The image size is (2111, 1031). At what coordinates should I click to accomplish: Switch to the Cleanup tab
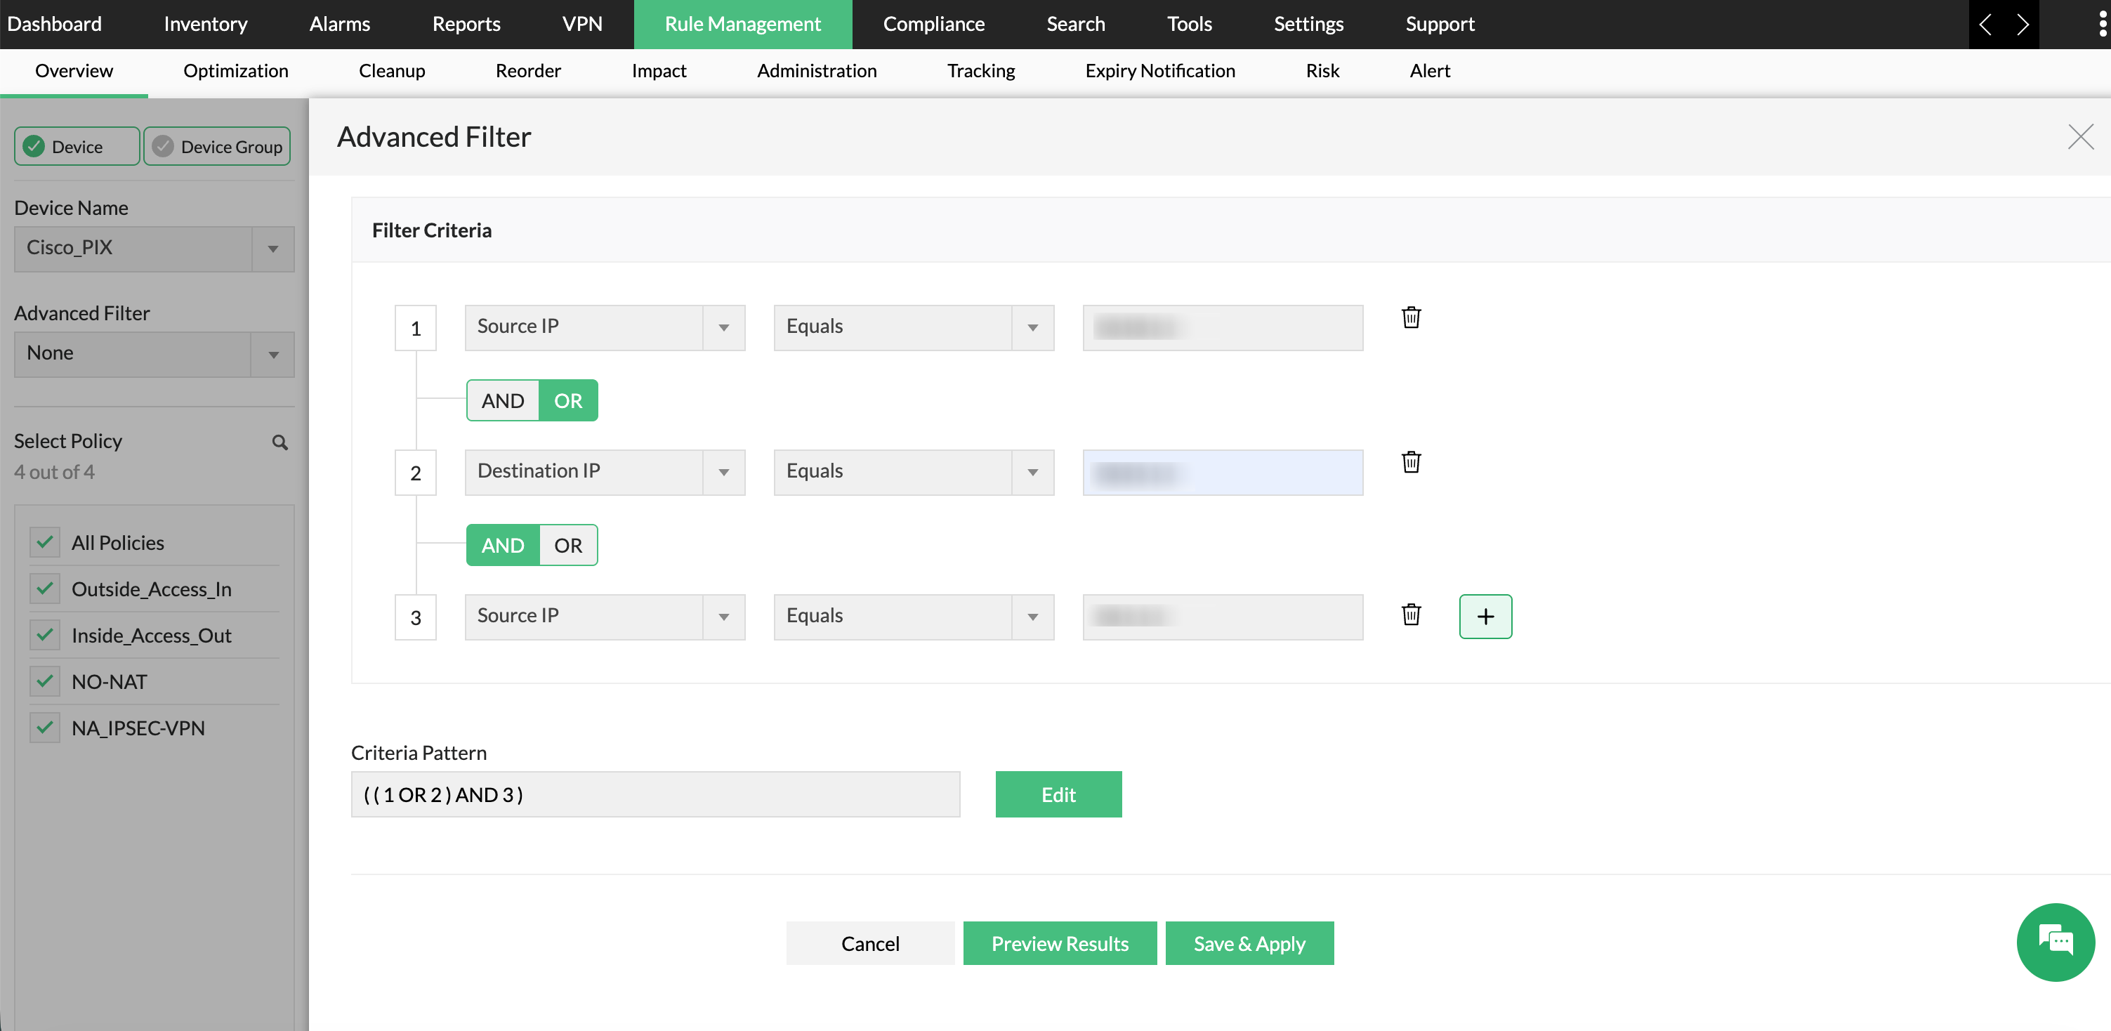tap(392, 72)
